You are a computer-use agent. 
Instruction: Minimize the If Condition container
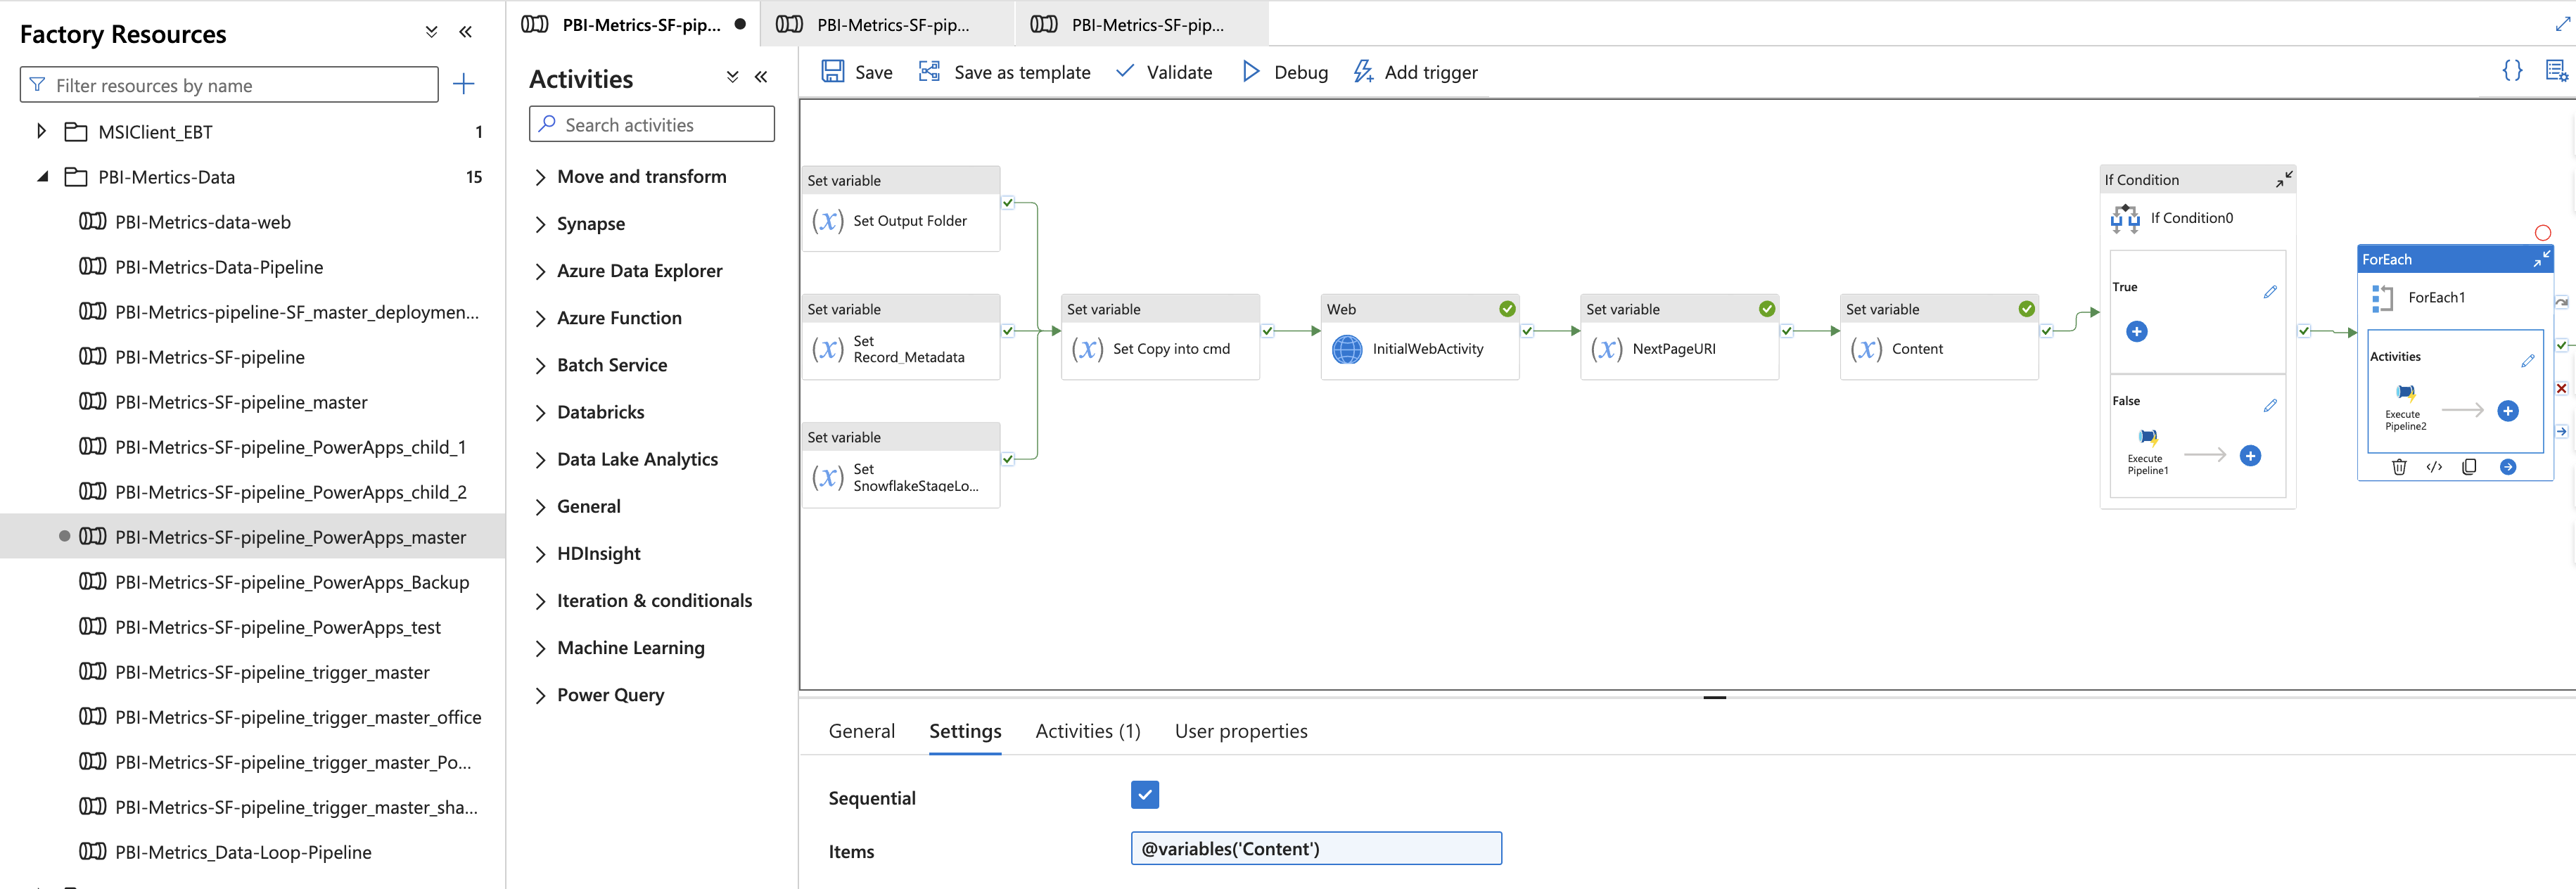coord(2284,179)
